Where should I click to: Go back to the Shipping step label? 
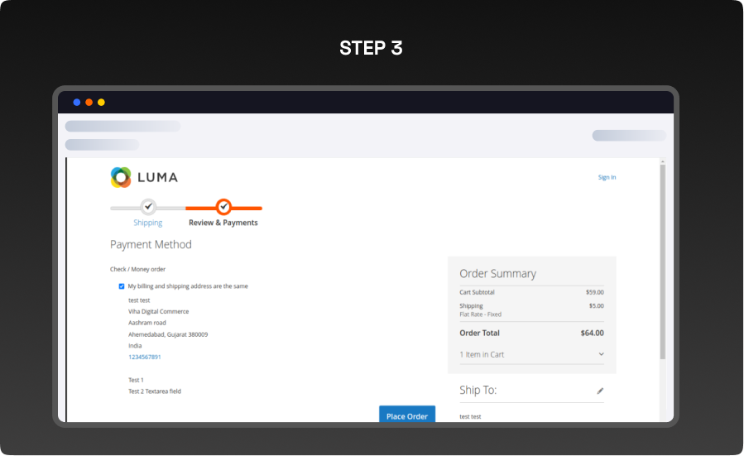click(148, 223)
